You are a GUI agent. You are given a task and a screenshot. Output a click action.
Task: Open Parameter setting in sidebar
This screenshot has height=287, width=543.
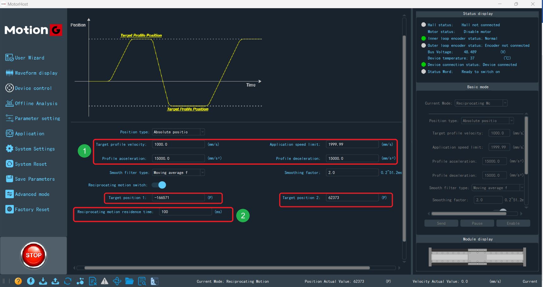pos(33,118)
